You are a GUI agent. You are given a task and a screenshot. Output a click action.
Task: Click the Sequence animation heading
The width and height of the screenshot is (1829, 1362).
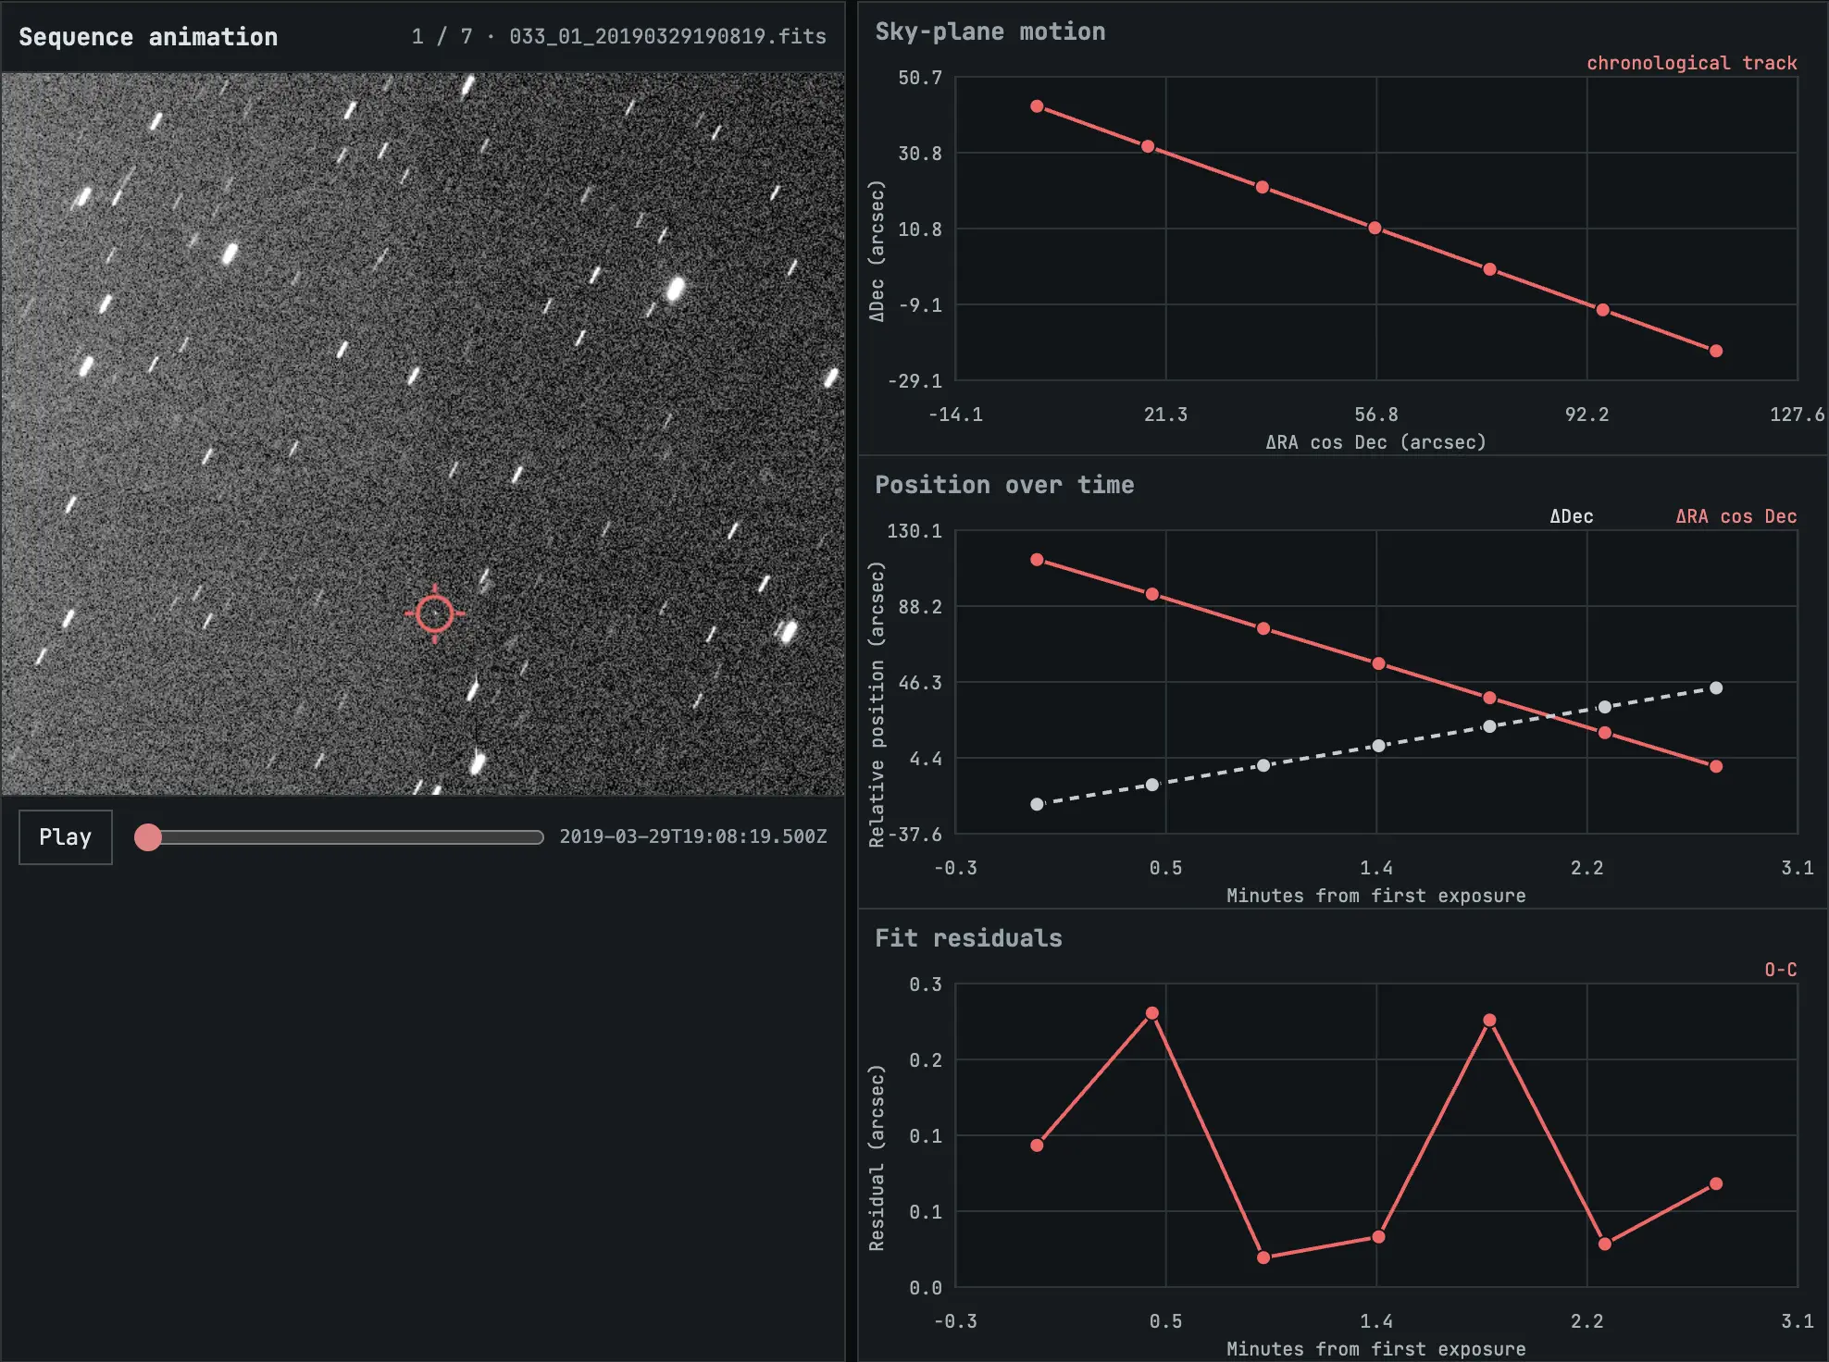[x=148, y=37]
